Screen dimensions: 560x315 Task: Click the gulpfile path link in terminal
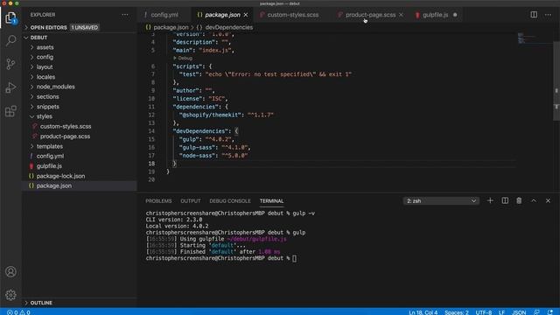[256, 239]
